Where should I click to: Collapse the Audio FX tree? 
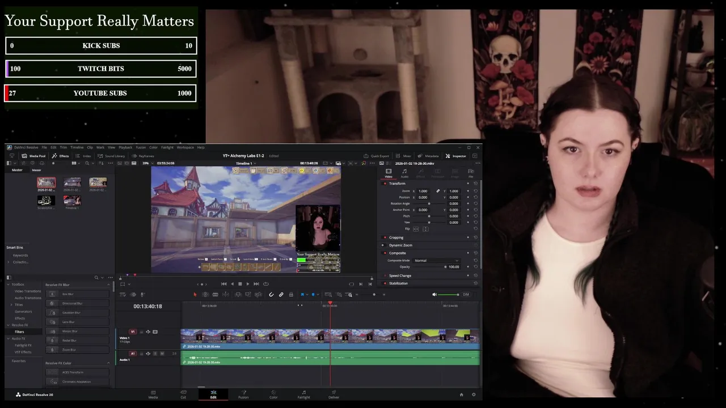point(8,339)
